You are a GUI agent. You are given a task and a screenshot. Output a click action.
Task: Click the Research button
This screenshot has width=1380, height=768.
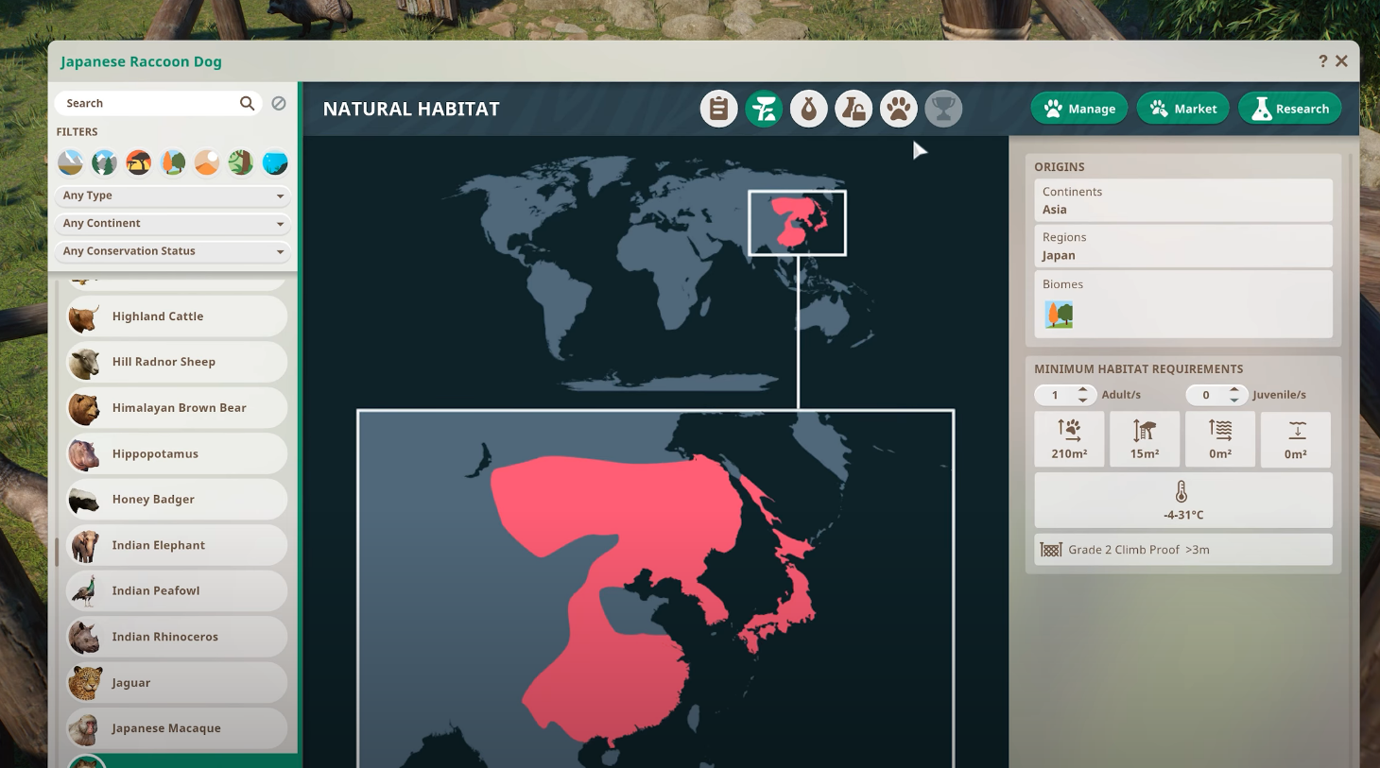[x=1290, y=109]
